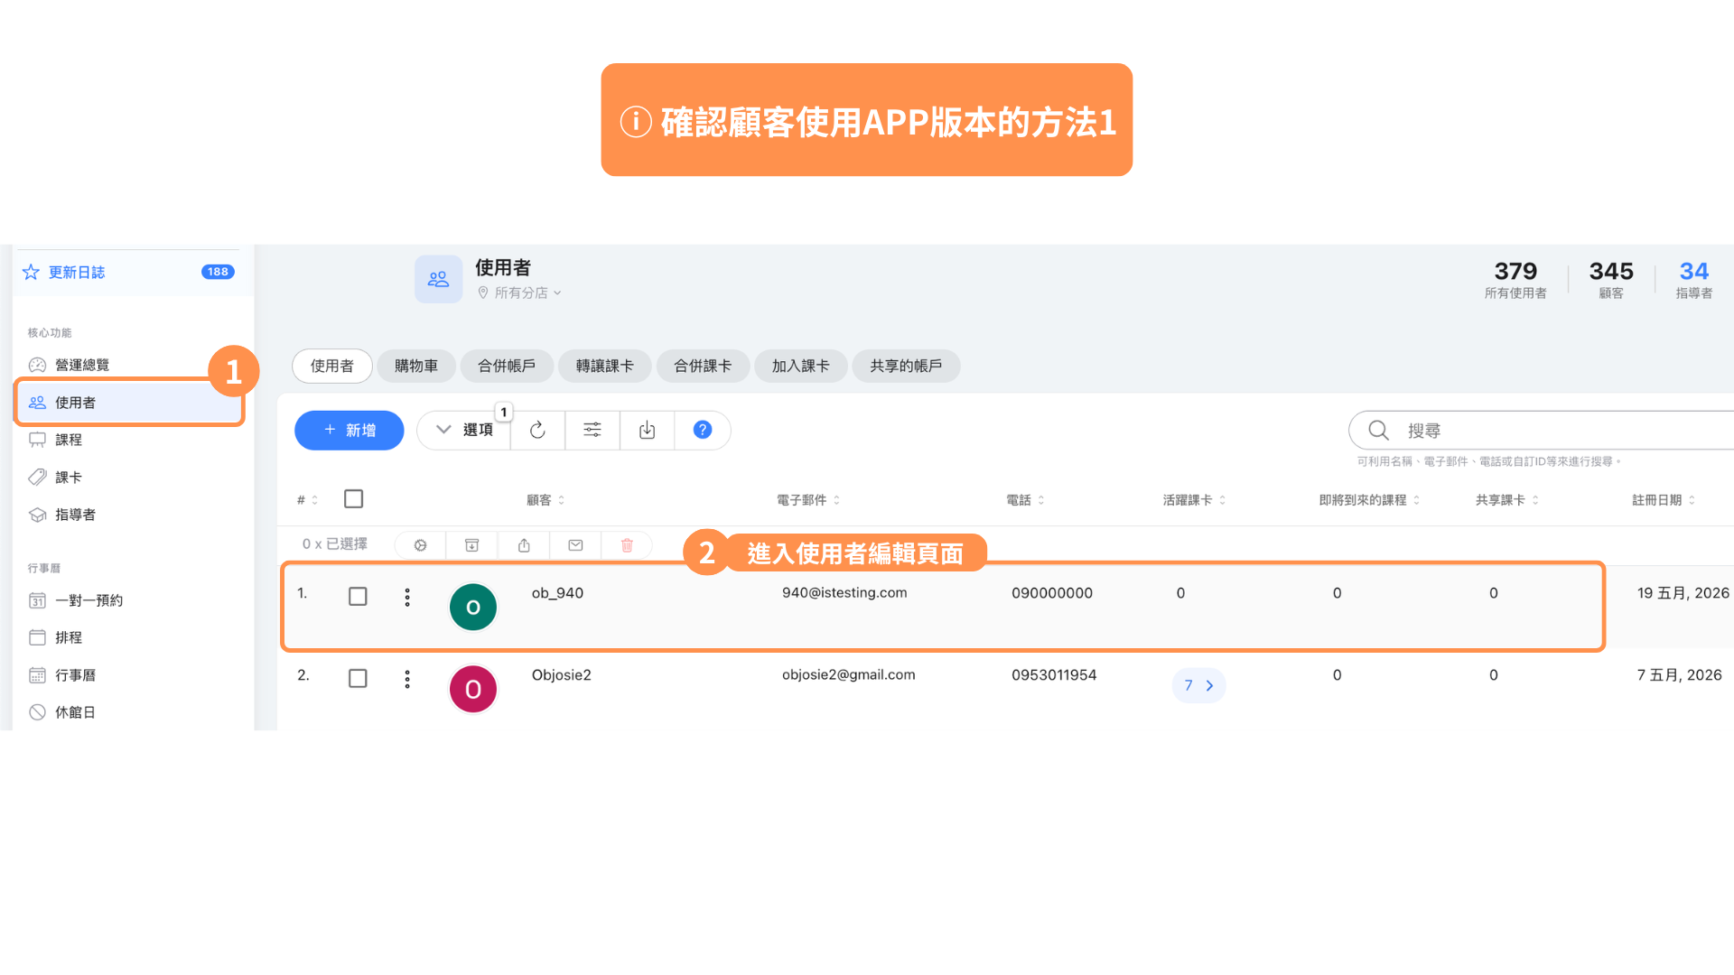Click the 34 指導者 counter
1734x975 pixels.
(x=1694, y=279)
